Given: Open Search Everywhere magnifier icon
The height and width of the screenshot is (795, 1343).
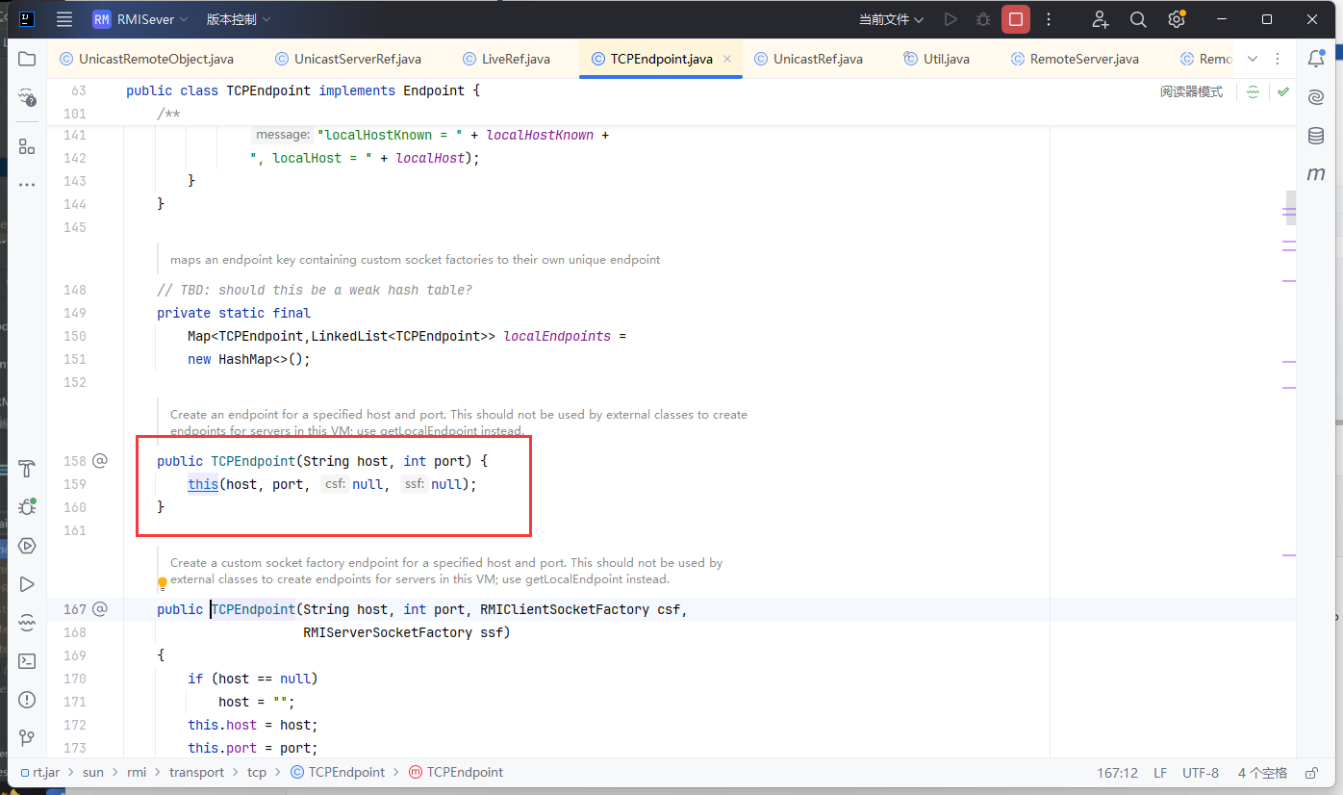Looking at the screenshot, I should [x=1138, y=19].
